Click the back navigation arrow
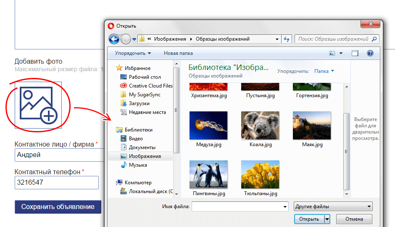The height and width of the screenshot is (227, 395). pos(114,39)
